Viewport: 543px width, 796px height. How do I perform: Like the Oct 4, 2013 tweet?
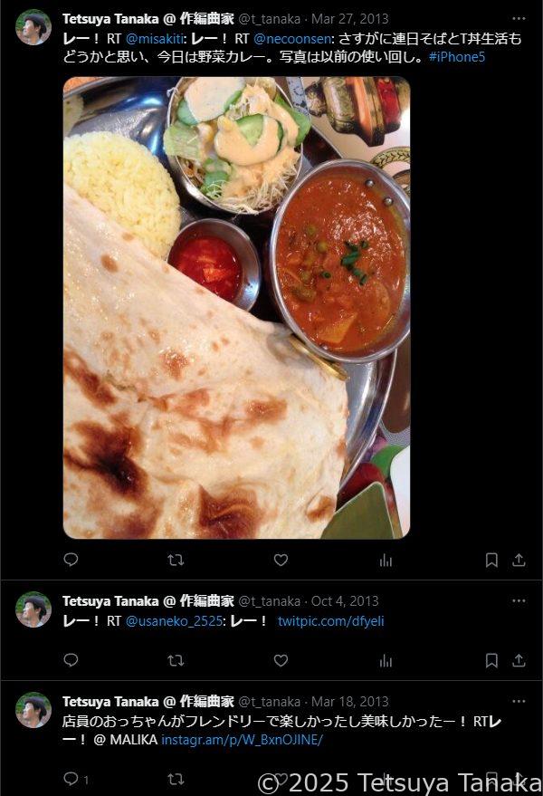[281, 660]
